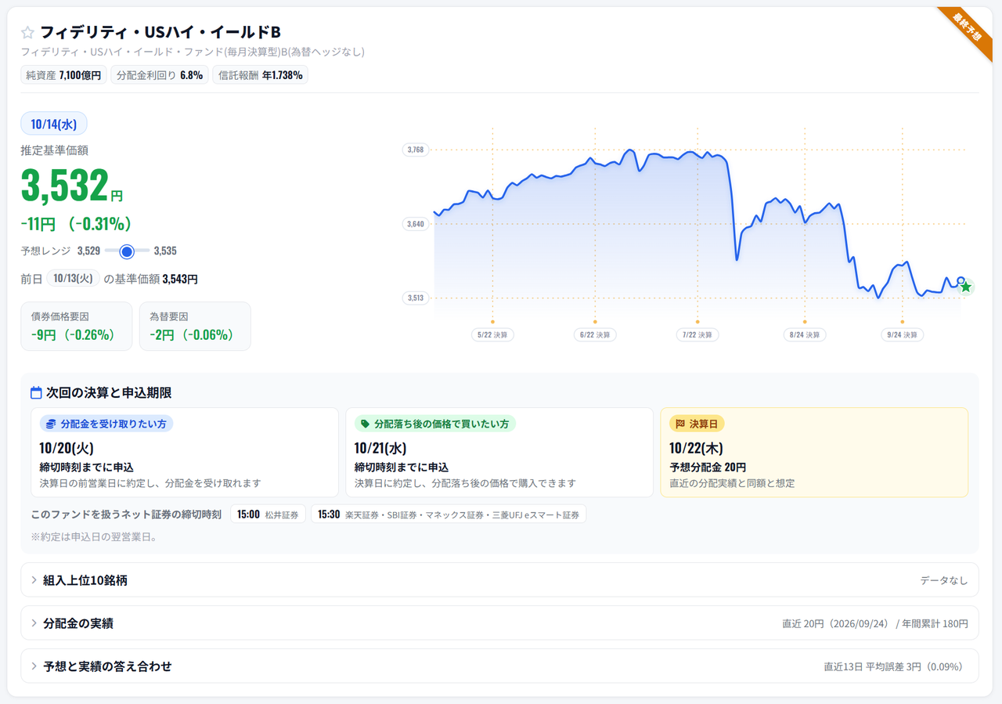The image size is (1002, 704).
Task: Click the calendar icon by 次回の決算と申込期限
Action: [36, 393]
